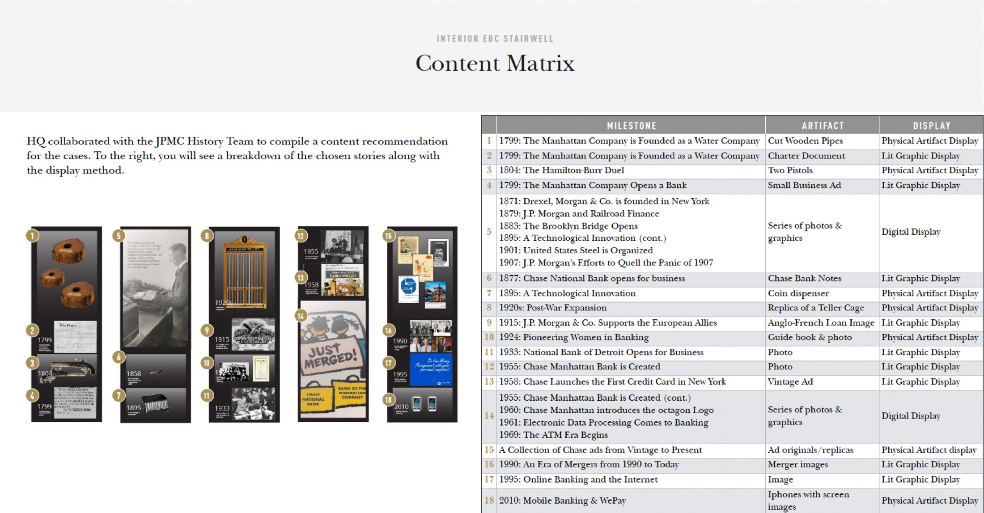Click the gold number 16 marker beside 1990
Image resolution: width=984 pixels, height=513 pixels.
point(388,331)
